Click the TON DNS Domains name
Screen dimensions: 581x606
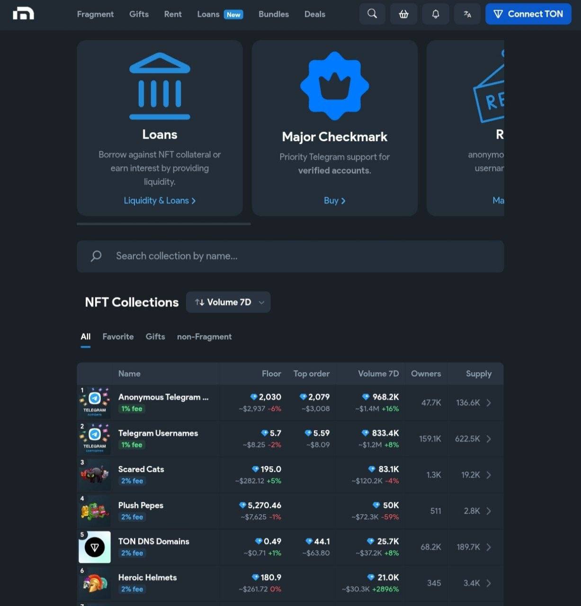coord(153,541)
